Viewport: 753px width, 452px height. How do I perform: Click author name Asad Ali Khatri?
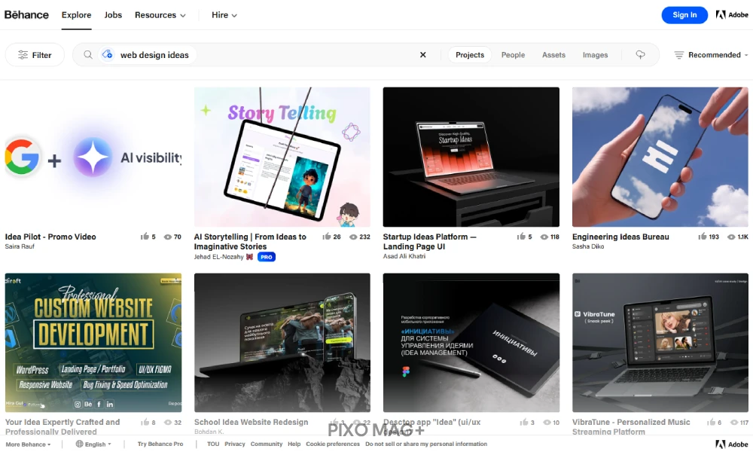pyautogui.click(x=404, y=256)
